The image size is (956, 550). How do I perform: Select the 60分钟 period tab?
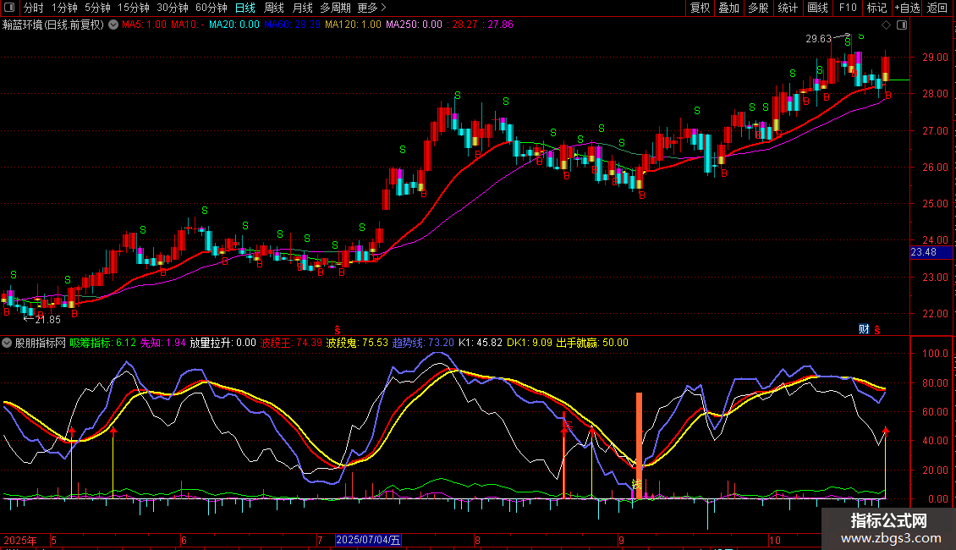point(212,8)
